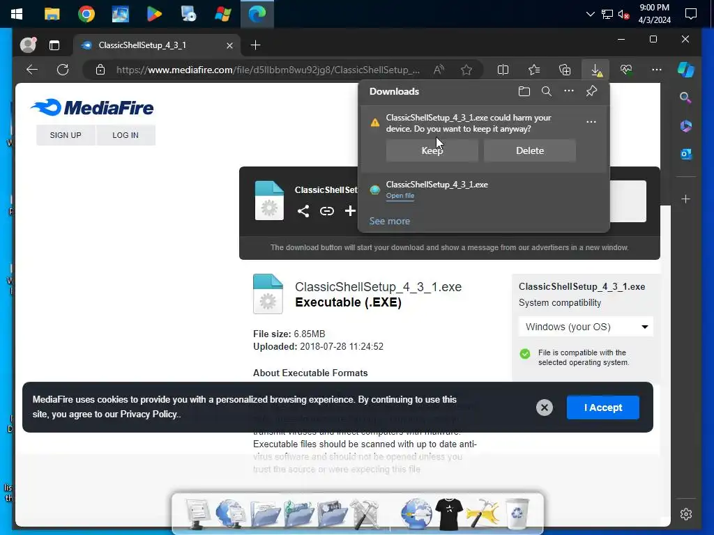
Task: Open downloads folder from Downloads panel
Action: coord(524,91)
